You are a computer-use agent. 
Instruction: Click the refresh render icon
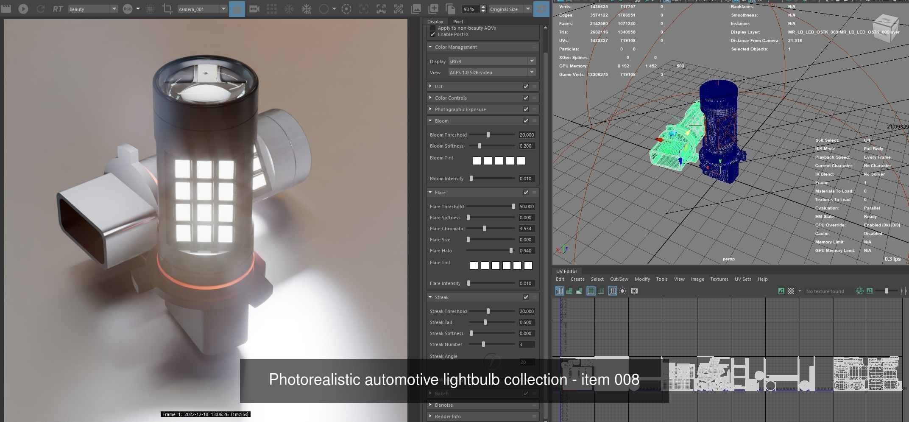coord(41,8)
